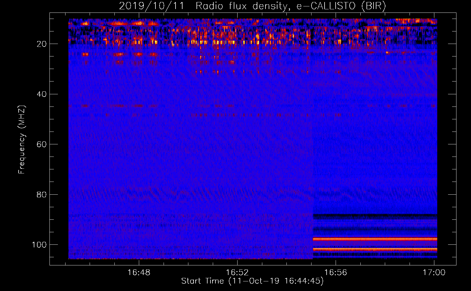Click the 20 frequency tick label
This screenshot has height=291, width=471.
(42, 44)
